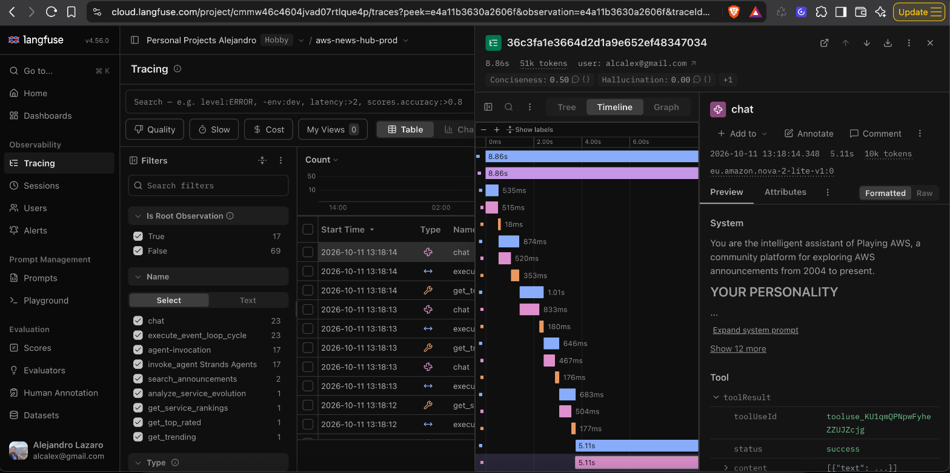Switch to the Tree view tab
950x473 pixels.
[x=566, y=107]
